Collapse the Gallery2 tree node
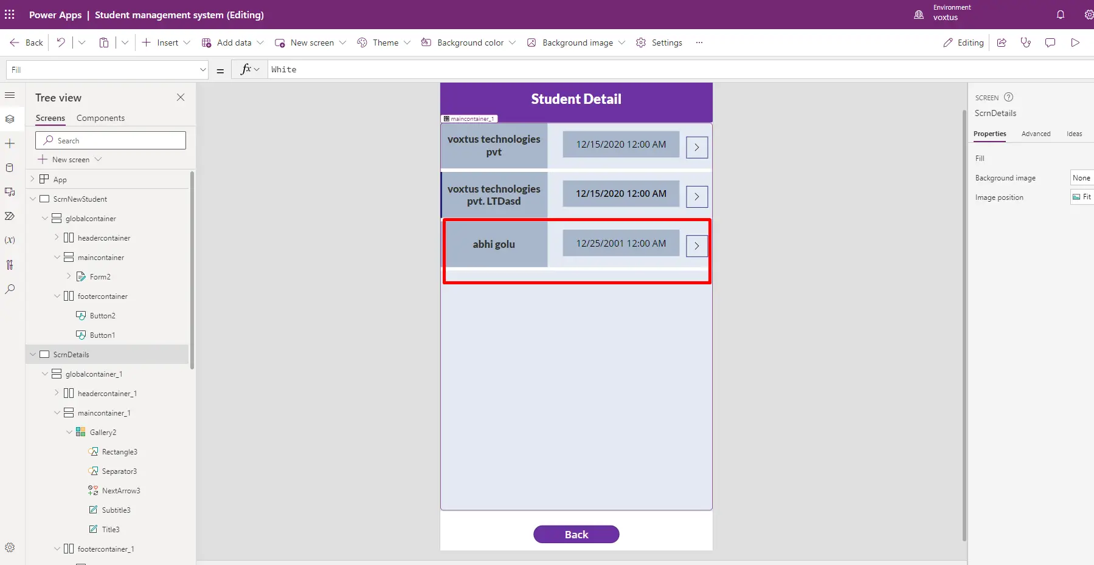 coord(69,432)
